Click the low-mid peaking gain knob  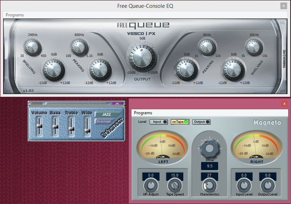click(100, 69)
